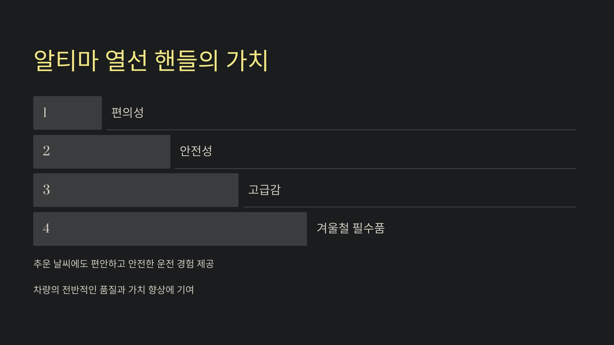Click the word 가치 in the title
This screenshot has width=614, height=345.
coord(247,61)
